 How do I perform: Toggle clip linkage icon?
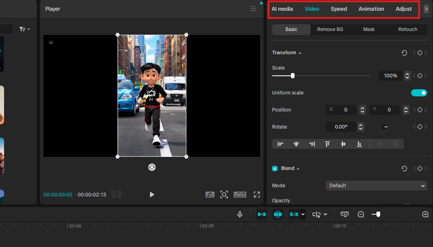[294, 214]
